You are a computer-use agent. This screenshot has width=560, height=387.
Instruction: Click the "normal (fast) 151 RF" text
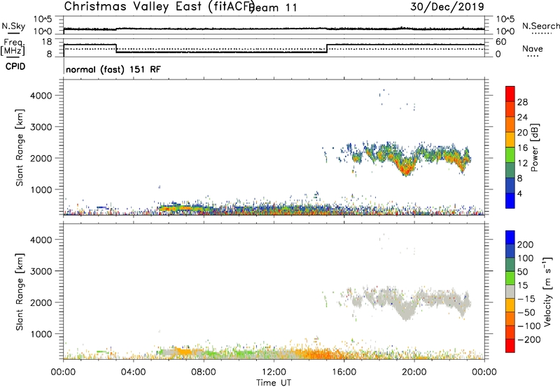113,69
